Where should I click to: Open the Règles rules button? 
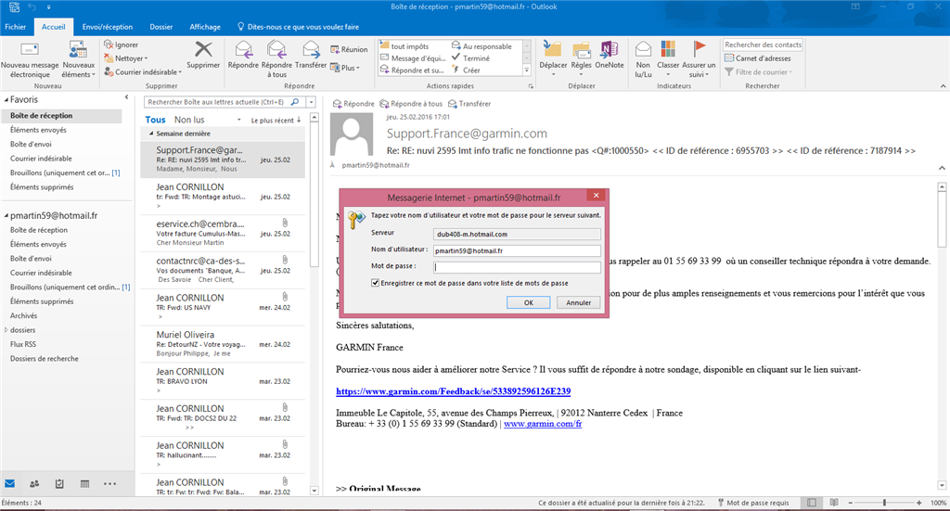tap(581, 59)
